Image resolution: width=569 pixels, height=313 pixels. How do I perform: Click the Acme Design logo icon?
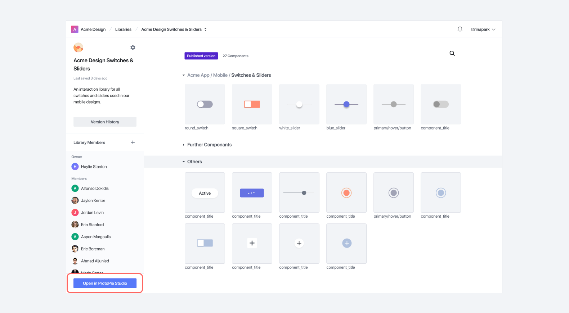pyautogui.click(x=75, y=30)
